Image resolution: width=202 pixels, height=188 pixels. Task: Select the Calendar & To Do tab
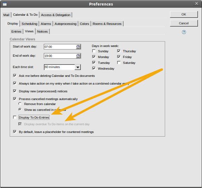[x=25, y=15]
